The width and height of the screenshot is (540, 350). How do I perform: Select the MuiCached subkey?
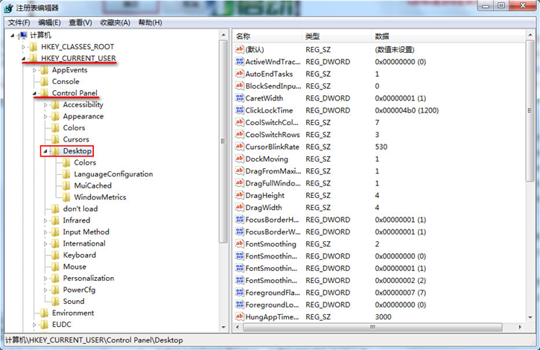[92, 185]
